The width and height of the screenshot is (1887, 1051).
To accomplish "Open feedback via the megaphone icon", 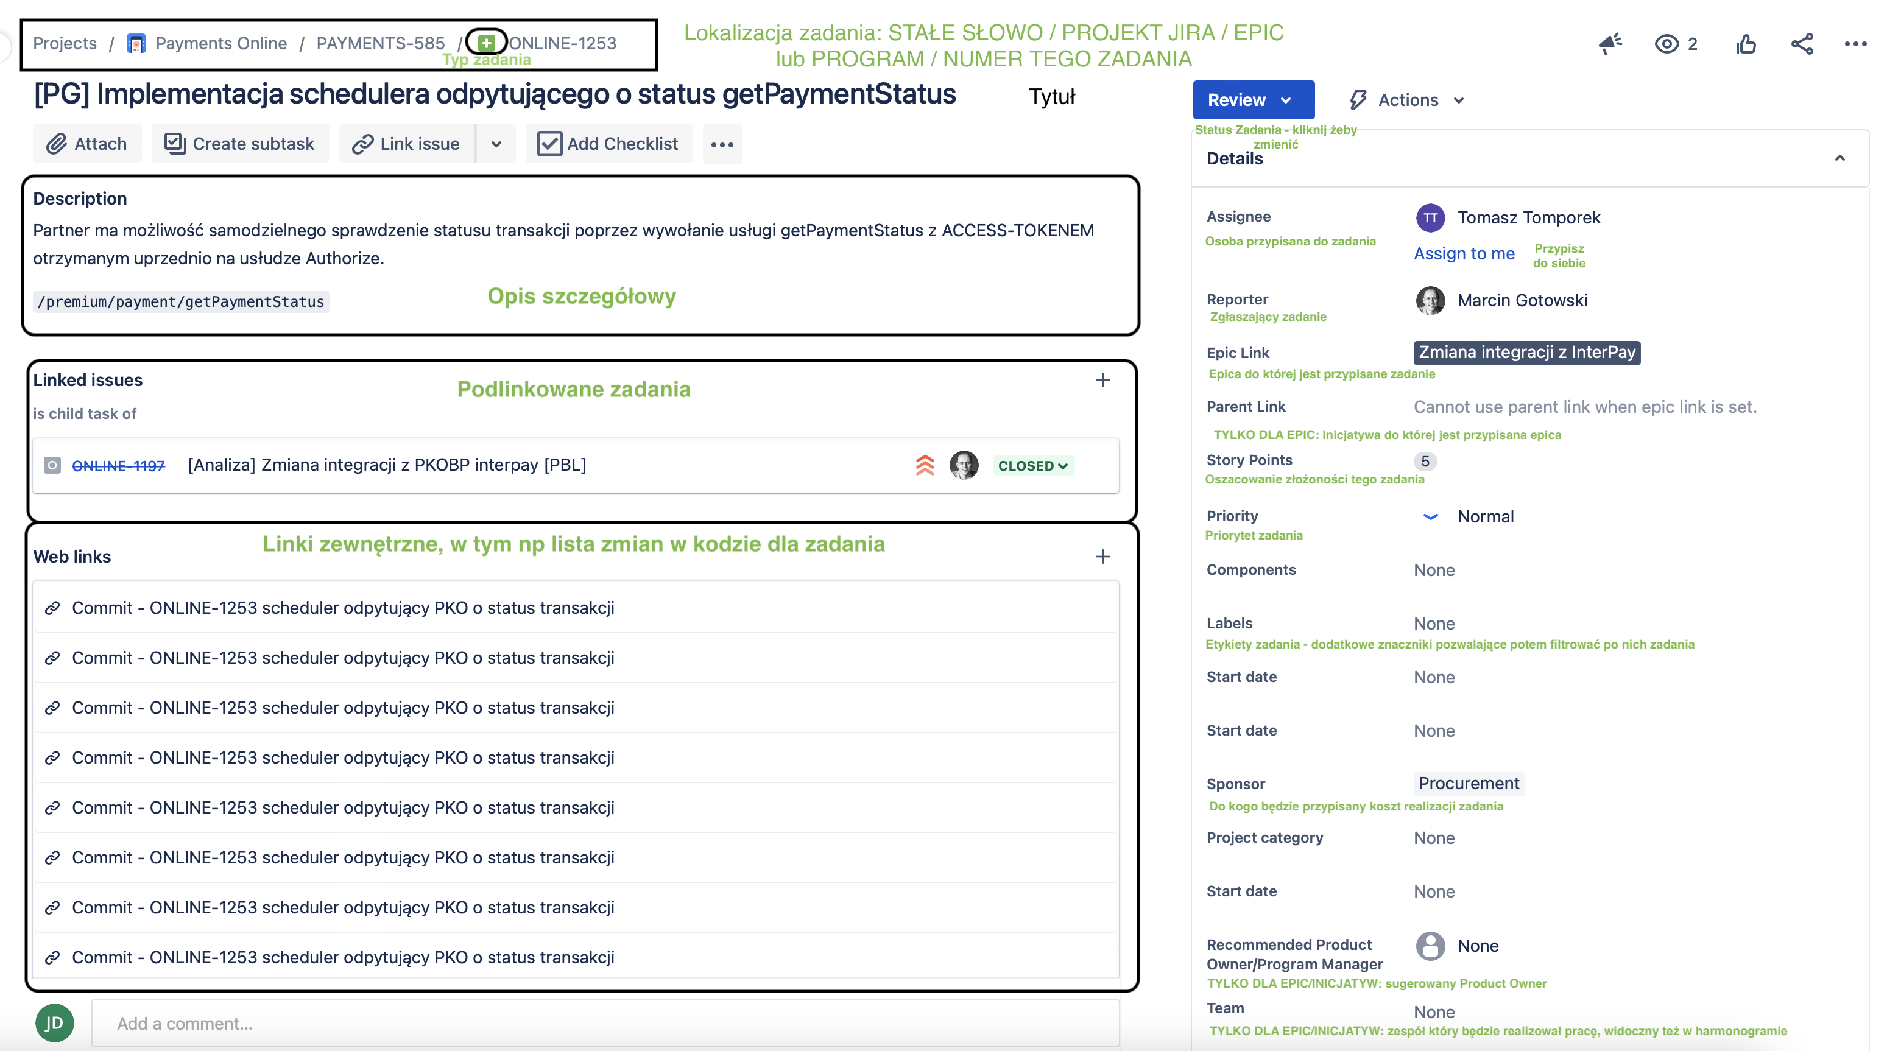I will (x=1609, y=44).
